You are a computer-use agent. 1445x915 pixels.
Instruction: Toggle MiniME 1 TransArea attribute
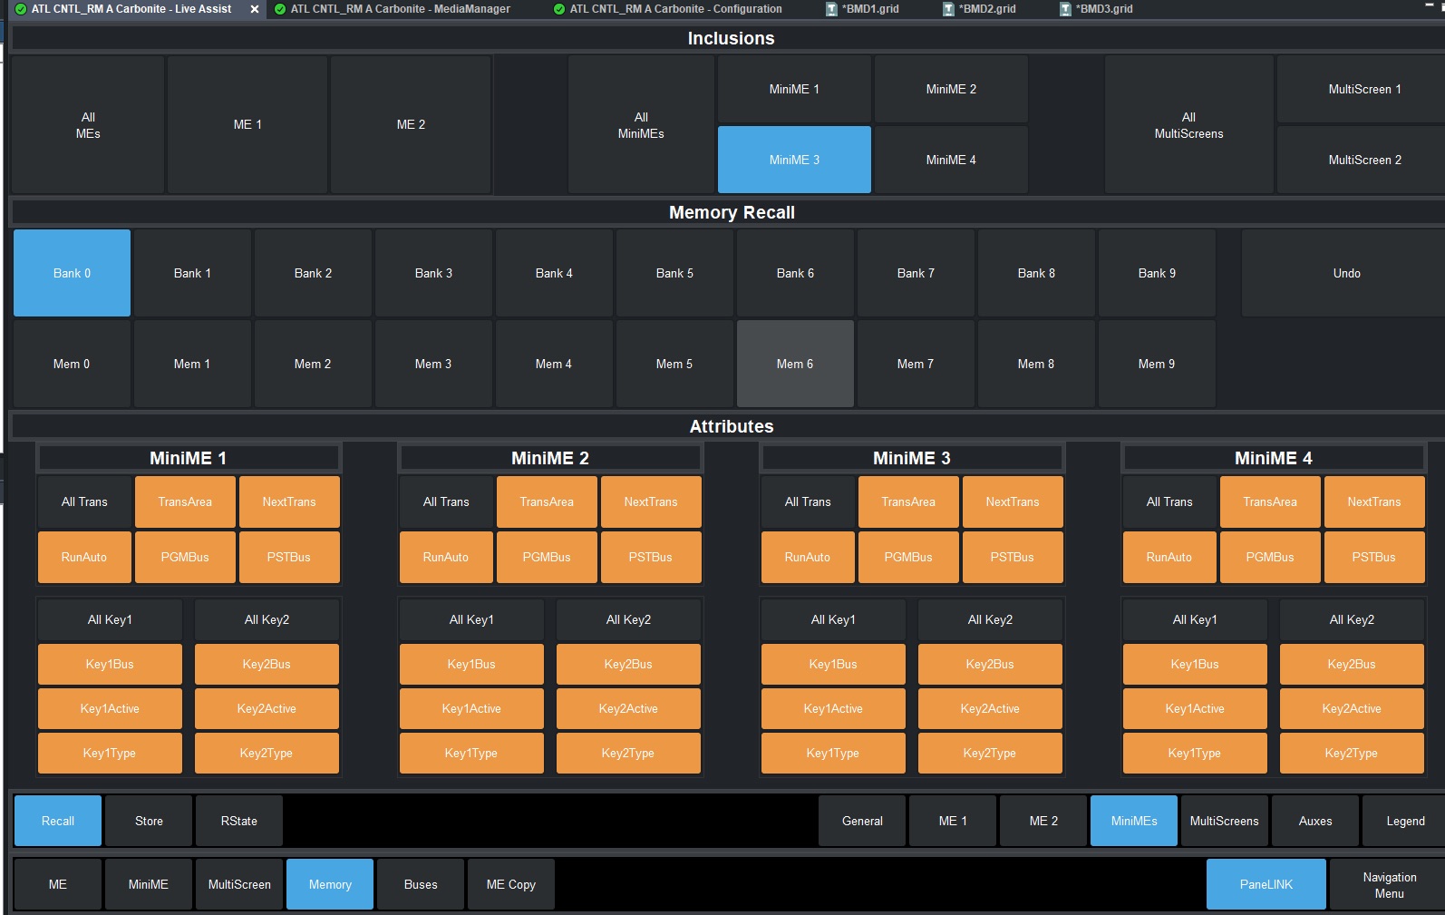coord(185,501)
